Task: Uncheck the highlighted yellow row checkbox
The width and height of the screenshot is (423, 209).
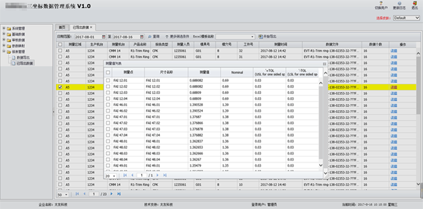Action: tap(60, 87)
